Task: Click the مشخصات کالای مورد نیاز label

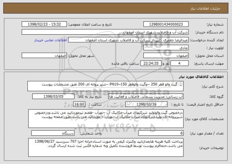Action: tap(204, 119)
